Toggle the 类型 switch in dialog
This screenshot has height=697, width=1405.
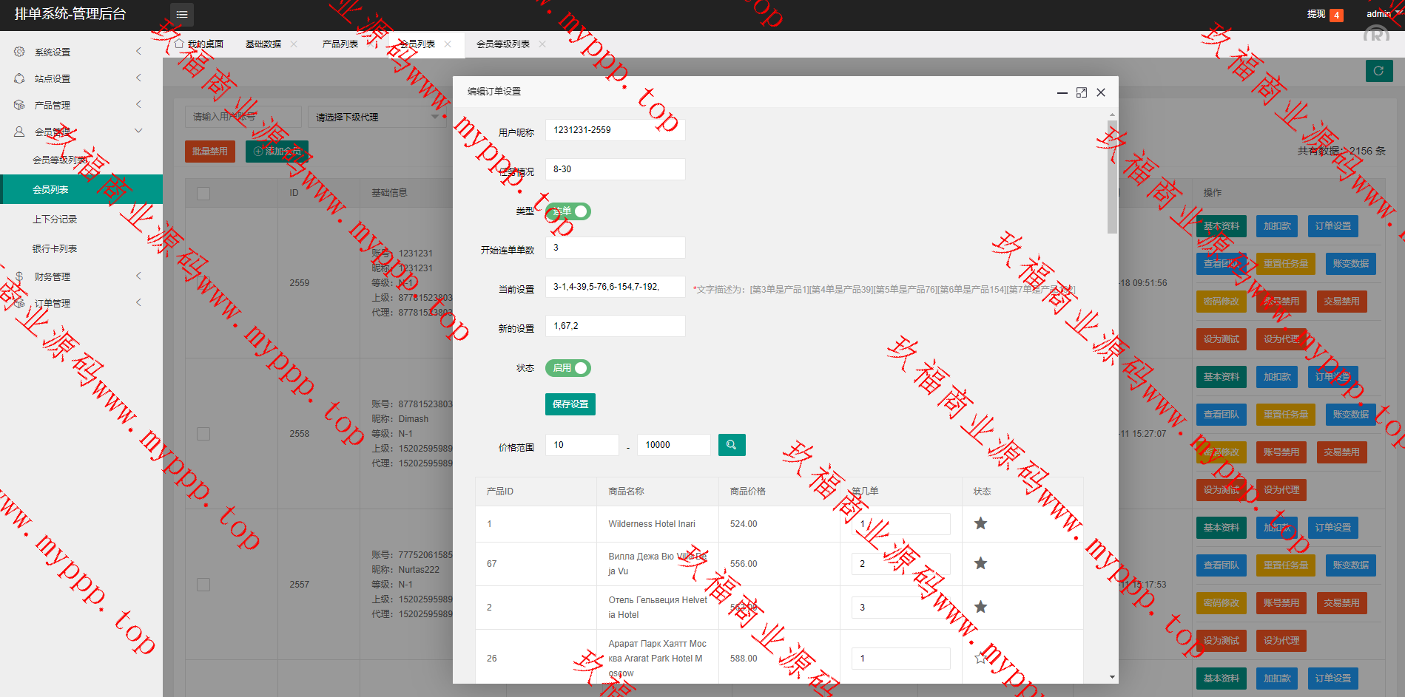pyautogui.click(x=568, y=211)
